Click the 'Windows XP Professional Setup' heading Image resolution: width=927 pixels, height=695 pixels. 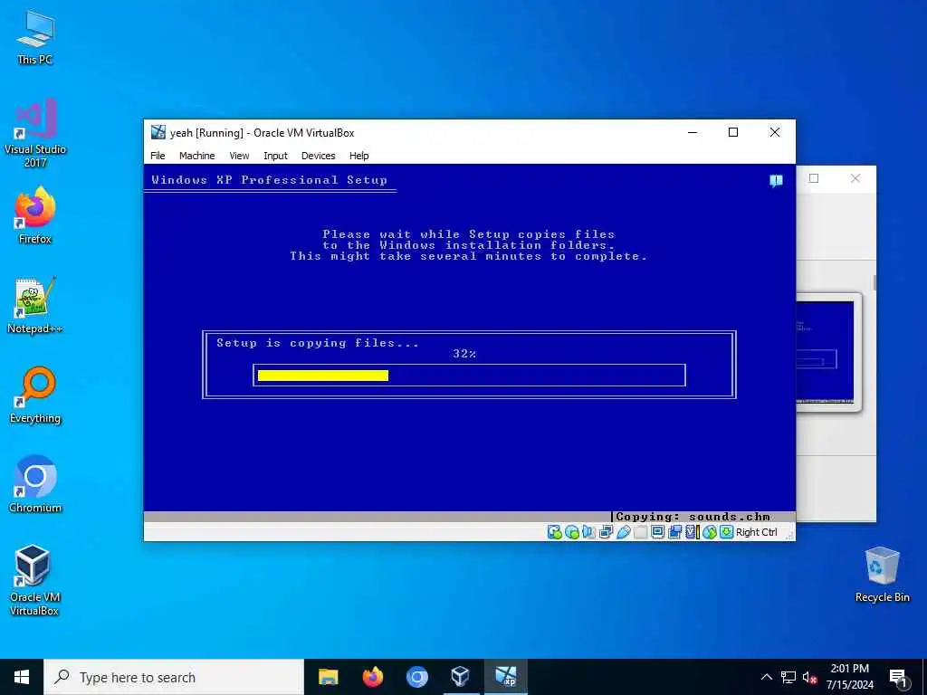pyautogui.click(x=269, y=180)
